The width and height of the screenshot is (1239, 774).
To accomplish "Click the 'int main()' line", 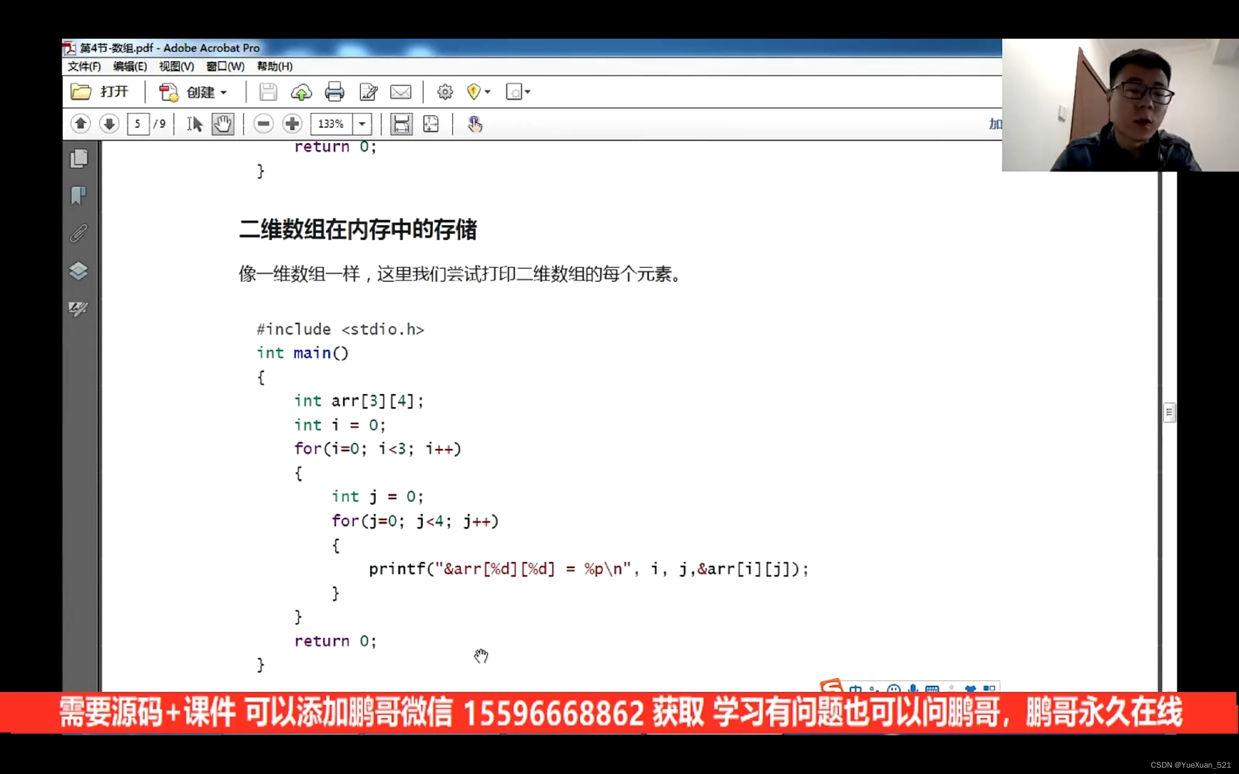I will click(302, 353).
